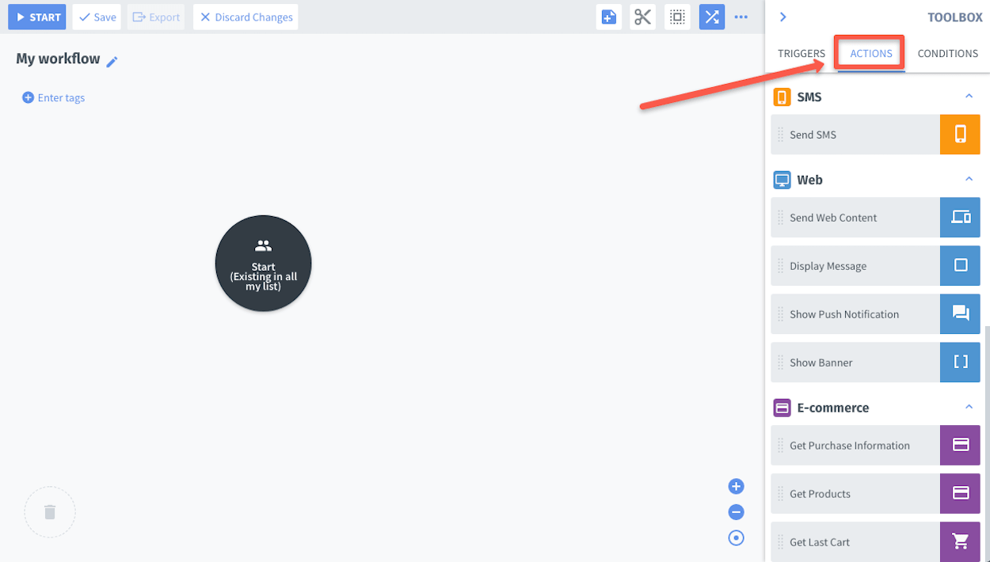Click the Get Products card icon
This screenshot has height=562, width=990.
[x=960, y=493]
